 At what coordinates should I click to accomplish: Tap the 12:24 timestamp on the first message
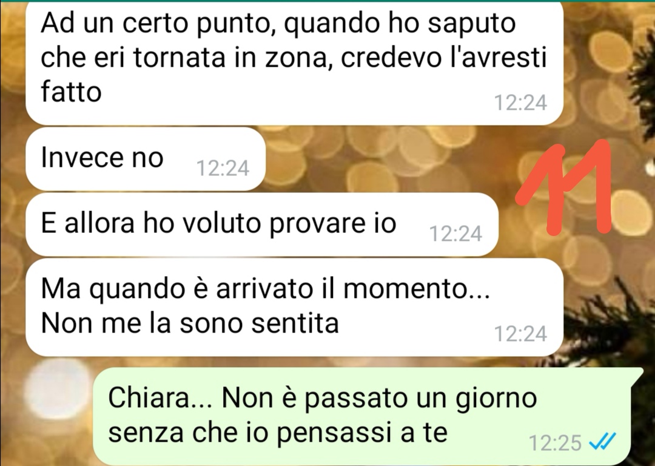click(x=520, y=103)
